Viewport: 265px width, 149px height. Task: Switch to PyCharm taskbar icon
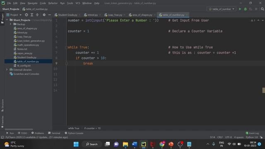pos(144,144)
